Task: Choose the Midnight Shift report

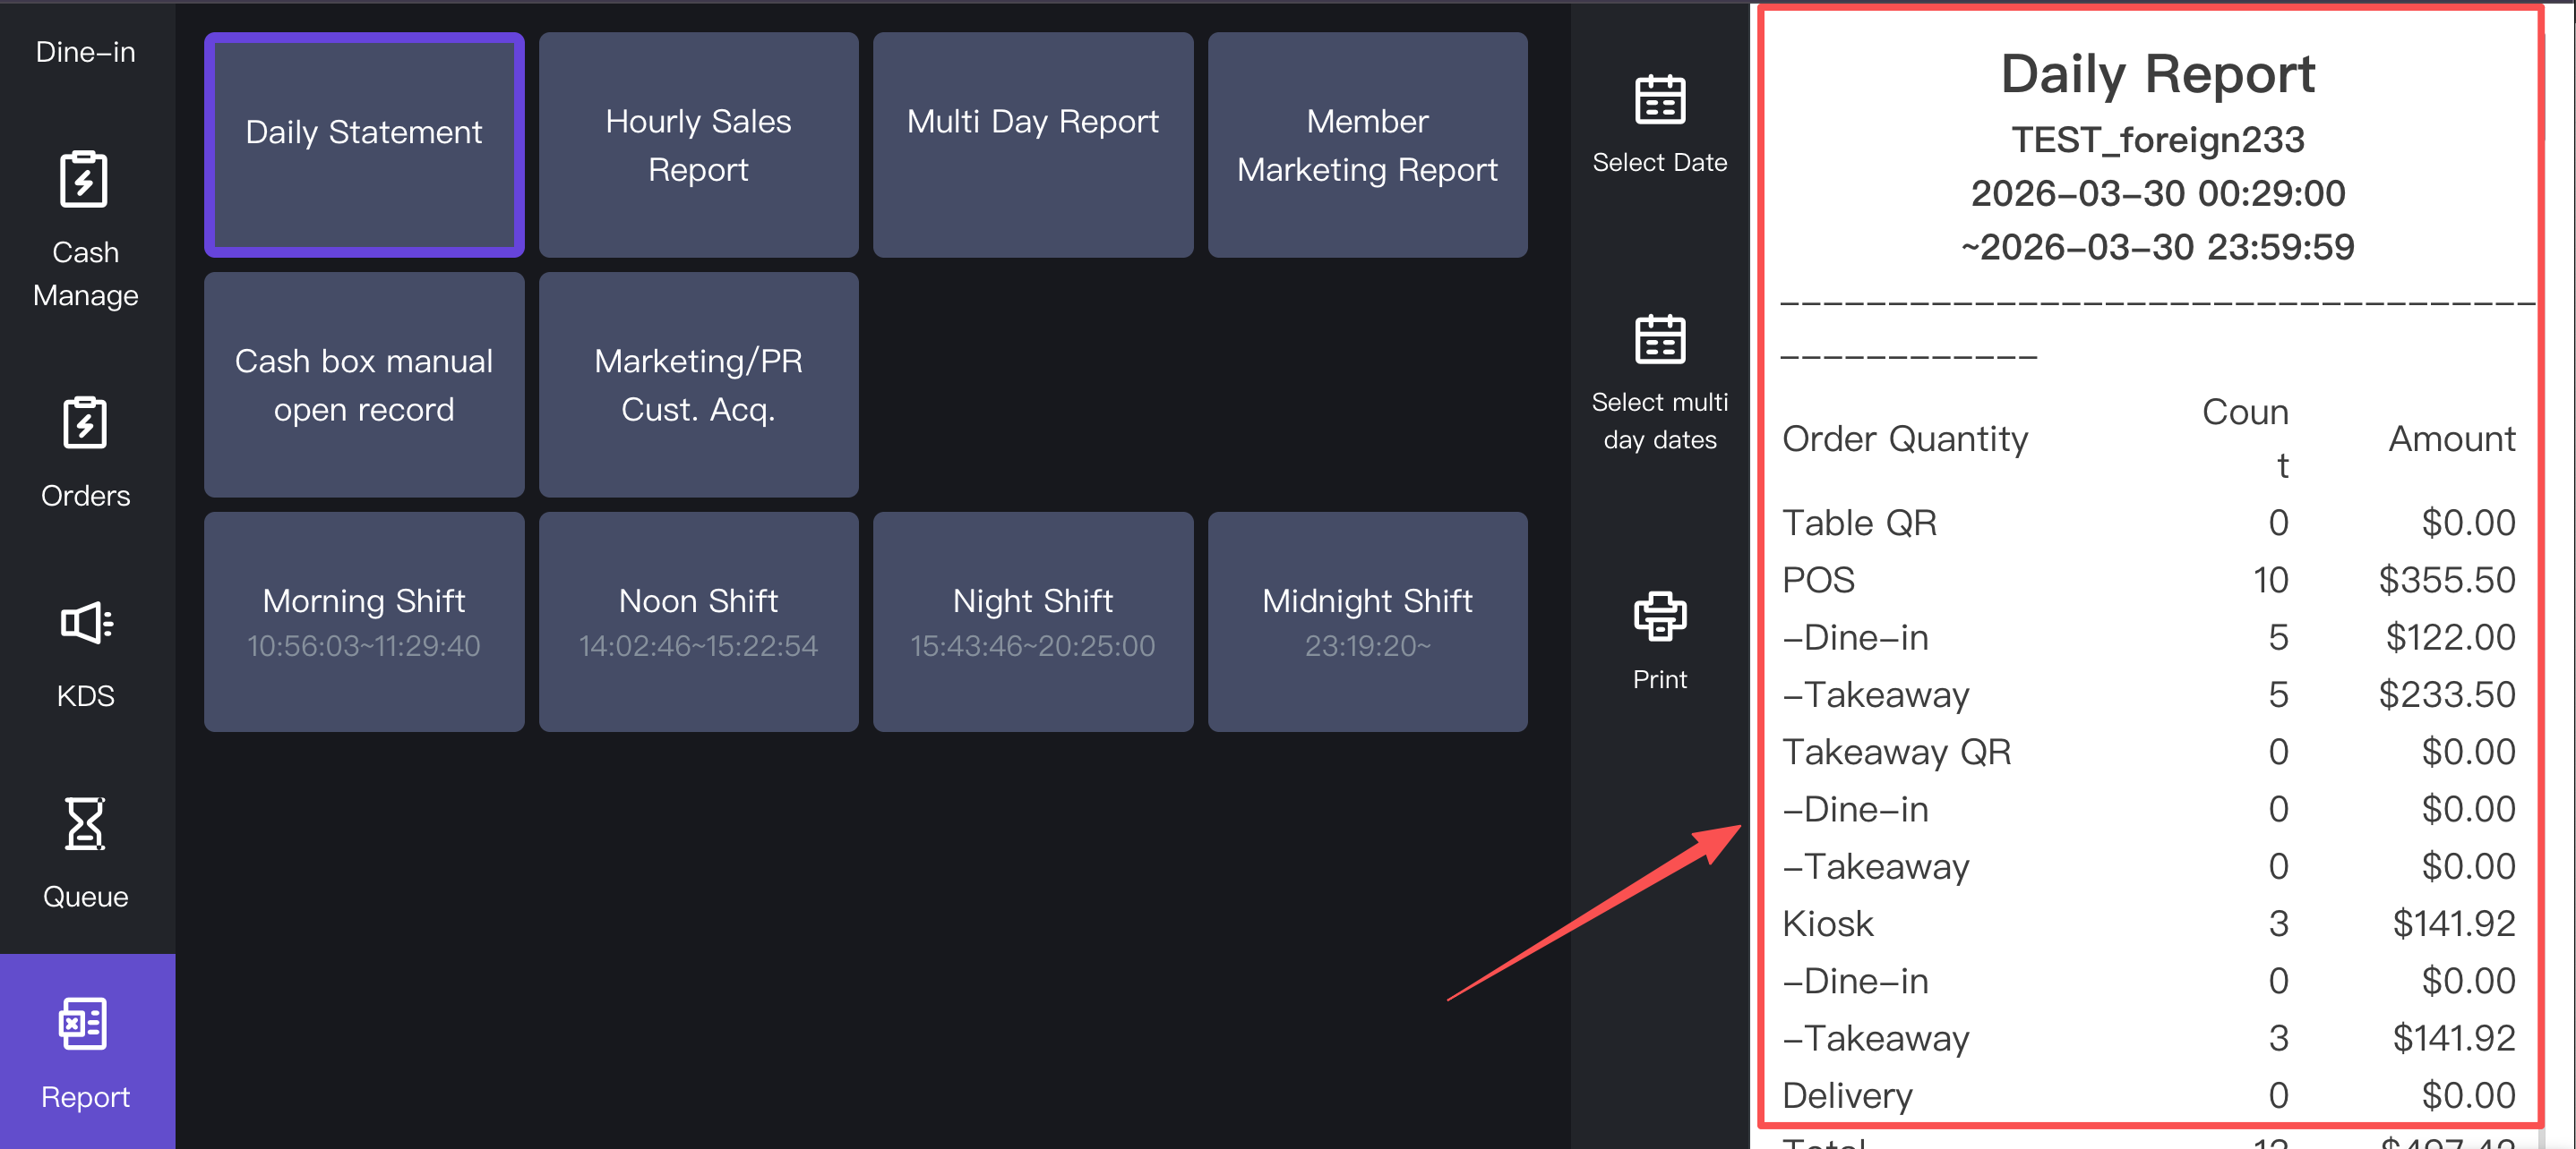Action: [1367, 621]
